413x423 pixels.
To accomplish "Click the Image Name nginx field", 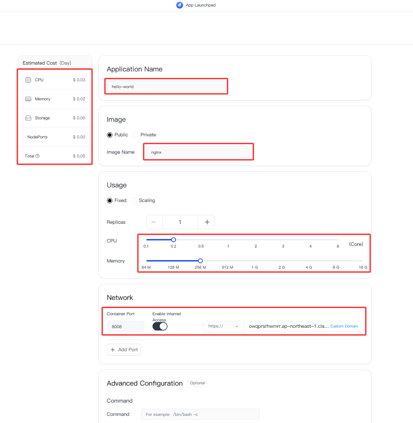I will pyautogui.click(x=198, y=152).
